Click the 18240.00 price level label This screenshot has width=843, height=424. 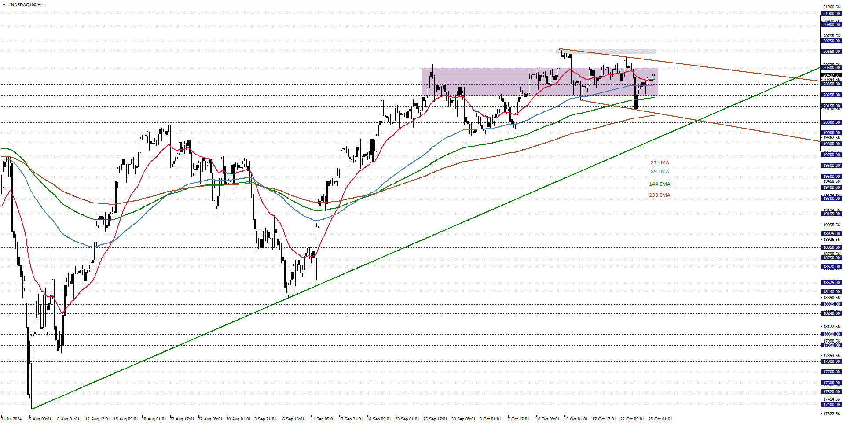[x=832, y=313]
